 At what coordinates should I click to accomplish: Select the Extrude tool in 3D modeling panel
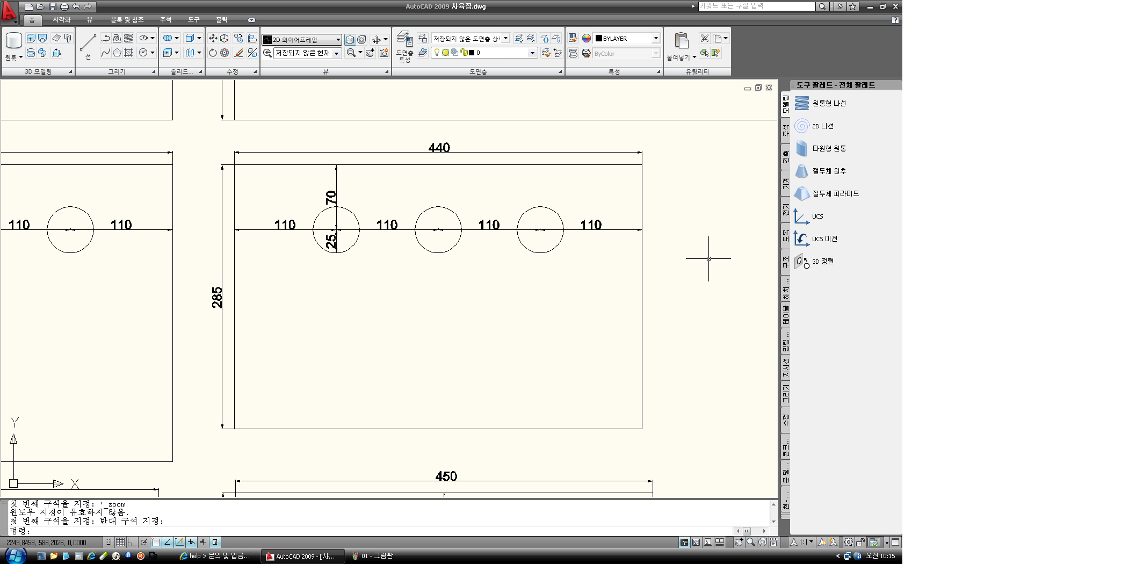pyautogui.click(x=31, y=38)
